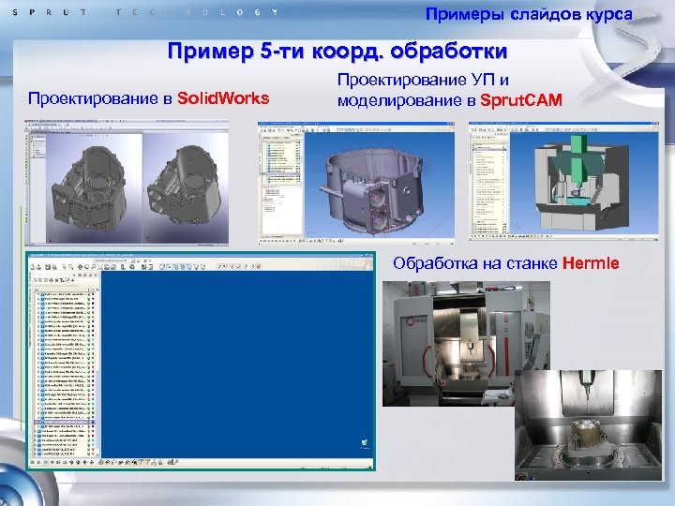Click the header text 'Примеры слайдов курса'
Image resolution: width=675 pixels, height=506 pixels.
coord(529,14)
